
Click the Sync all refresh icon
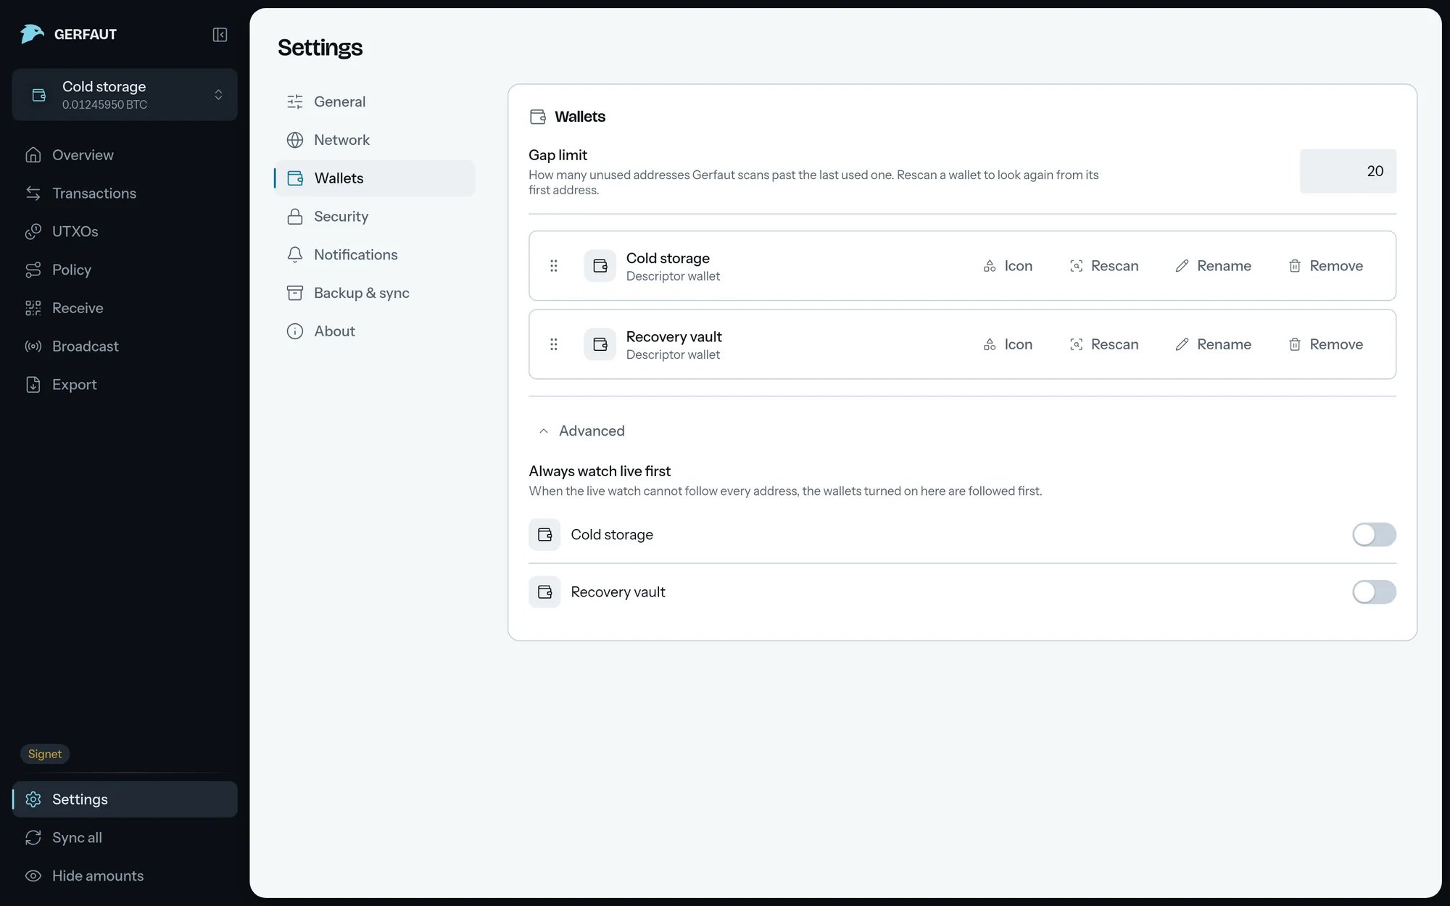click(33, 838)
